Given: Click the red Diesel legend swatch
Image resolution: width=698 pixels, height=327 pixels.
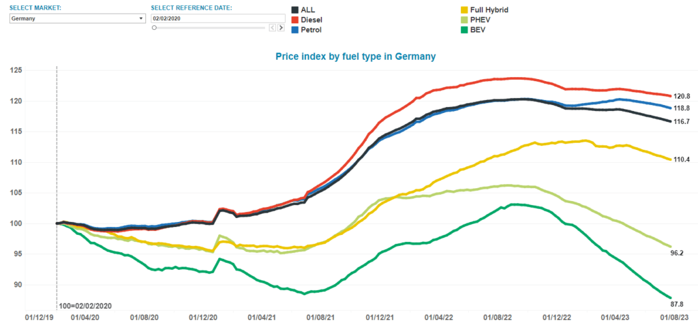Looking at the screenshot, I should pos(294,20).
